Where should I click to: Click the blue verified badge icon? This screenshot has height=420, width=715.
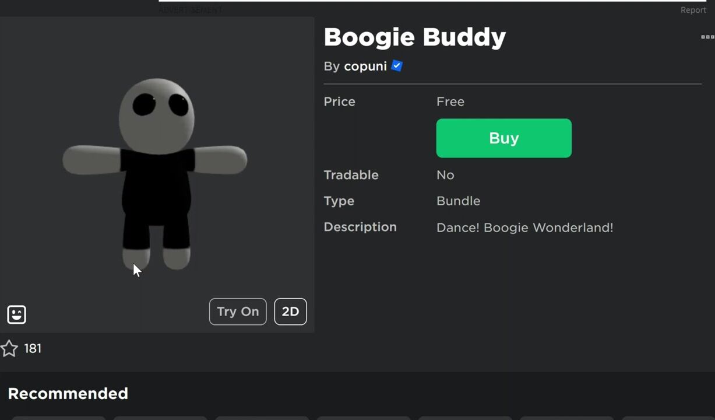click(x=397, y=66)
